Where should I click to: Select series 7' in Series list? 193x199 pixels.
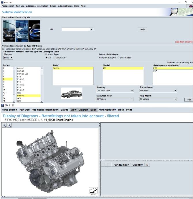coord(8,85)
